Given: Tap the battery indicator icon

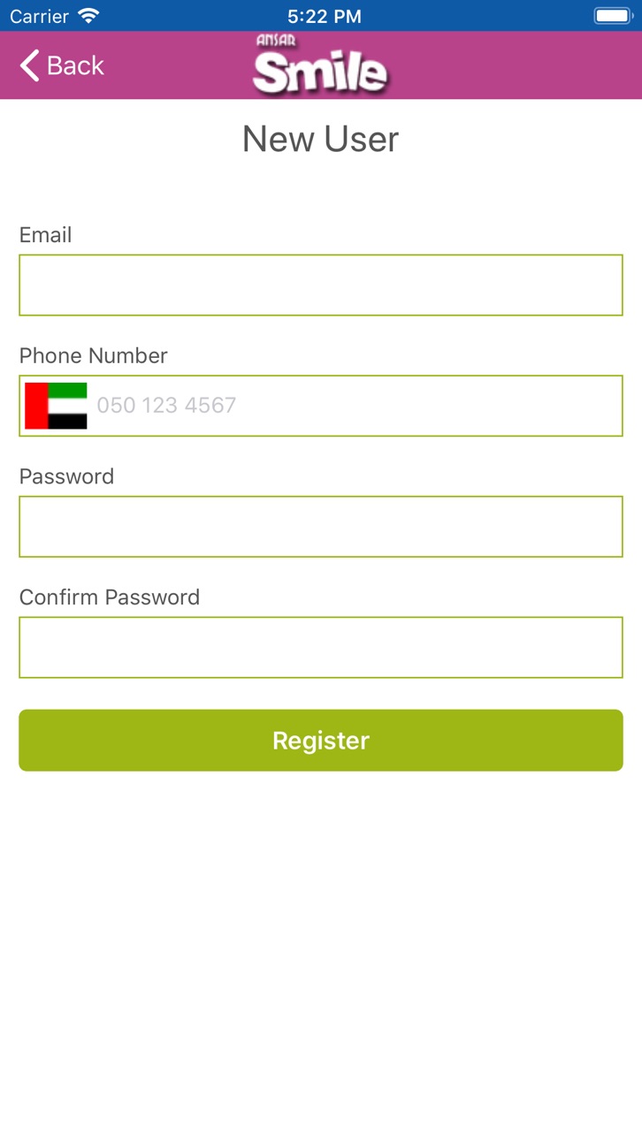Looking at the screenshot, I should (612, 16).
